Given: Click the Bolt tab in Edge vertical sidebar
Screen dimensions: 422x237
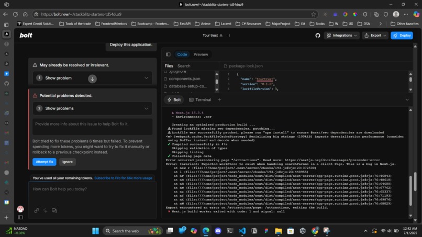Looking at the screenshot, I should point(7,34).
